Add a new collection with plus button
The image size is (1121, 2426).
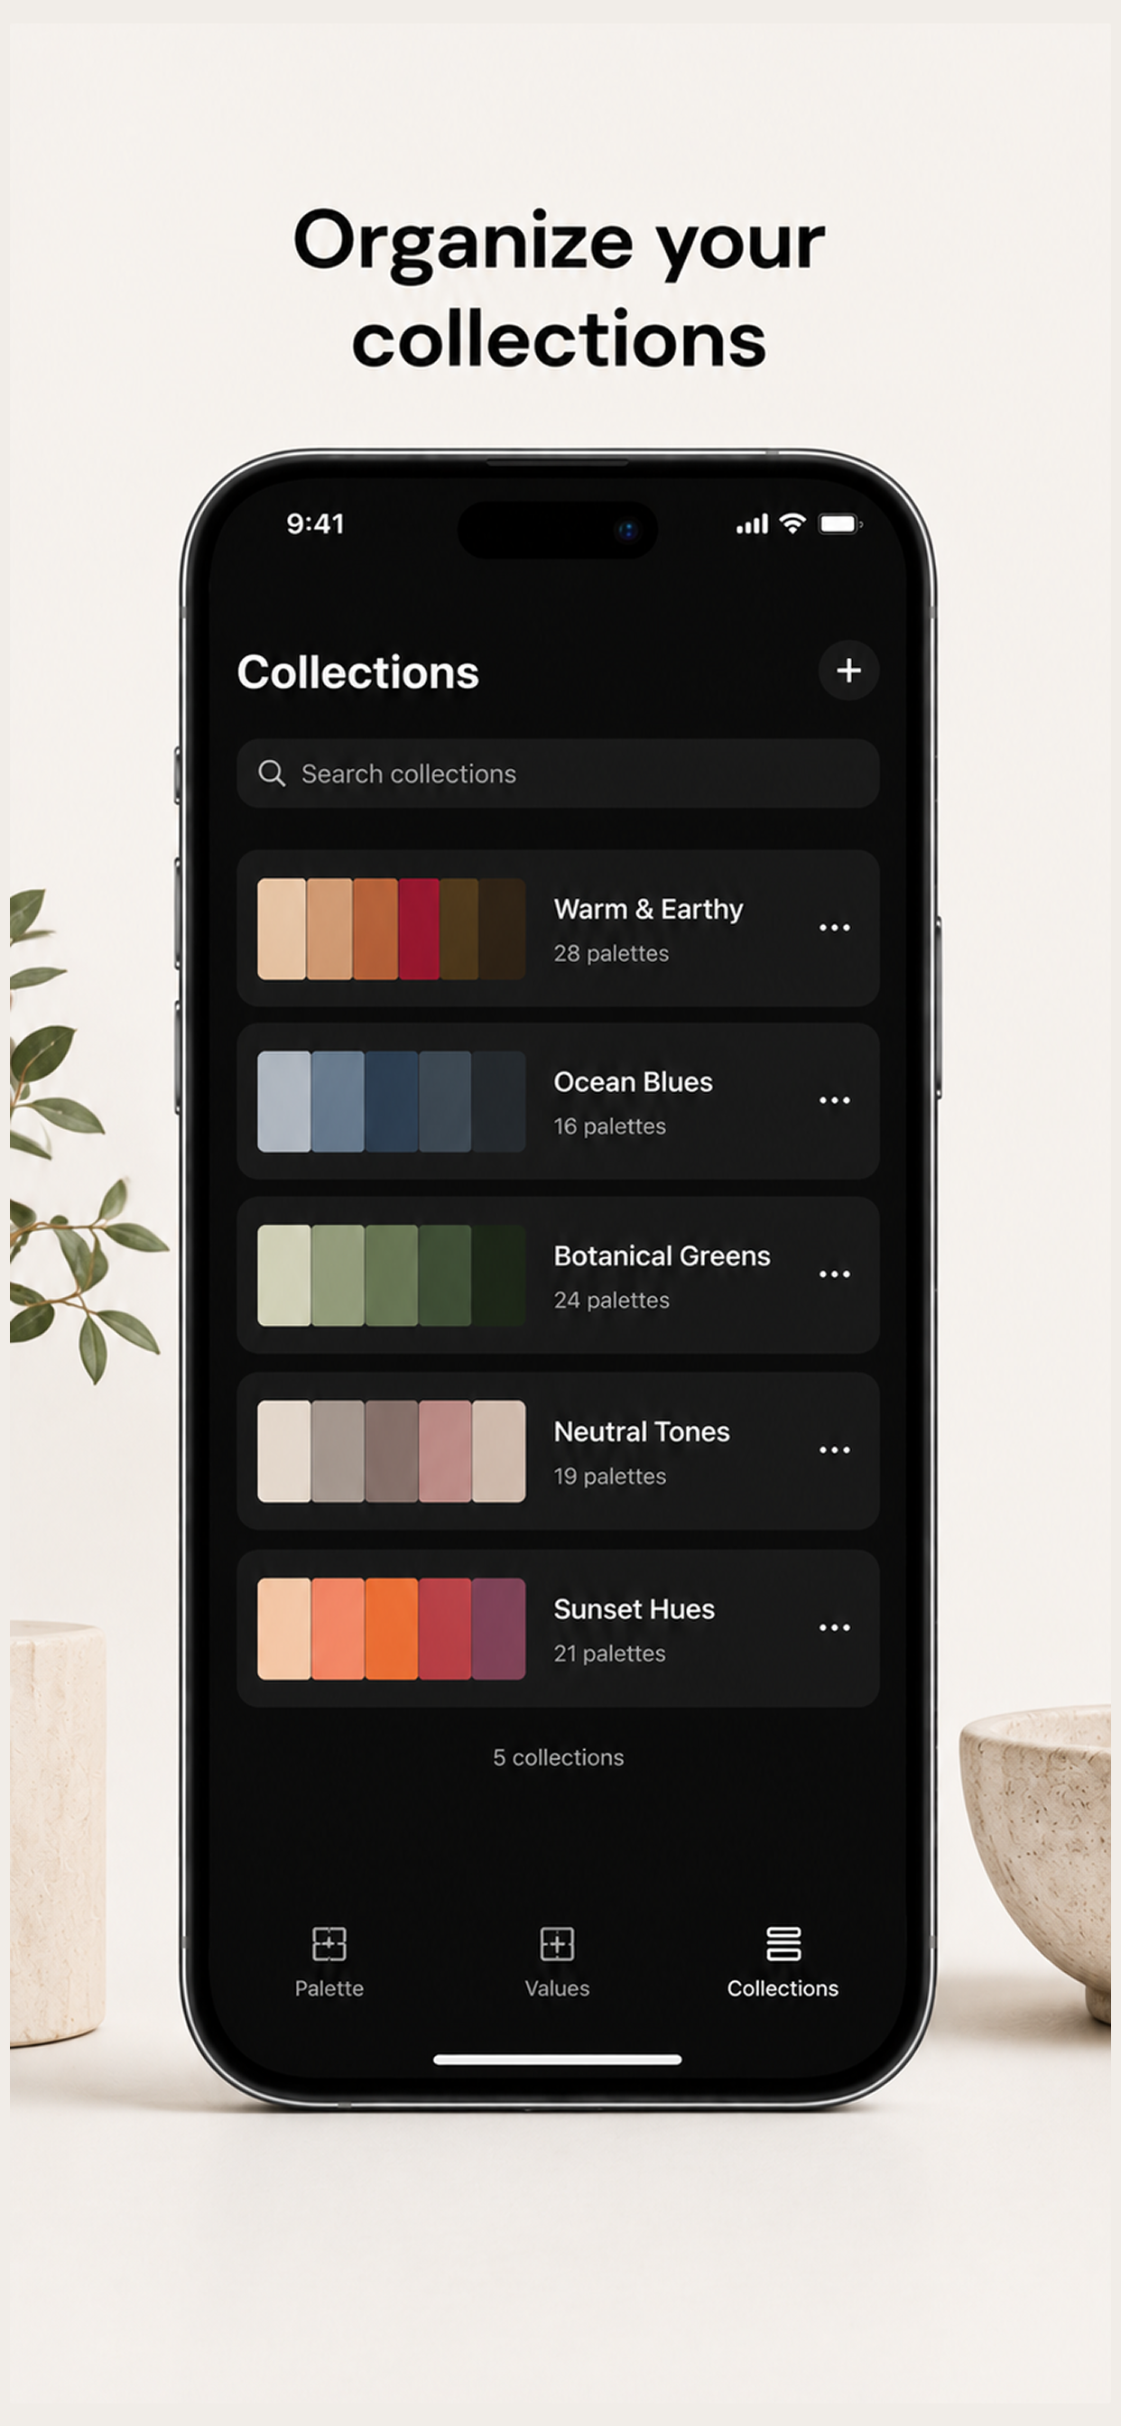click(x=848, y=671)
